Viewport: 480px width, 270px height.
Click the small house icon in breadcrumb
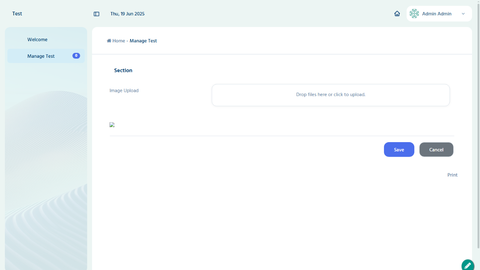point(109,41)
